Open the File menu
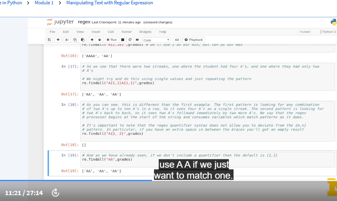The image size is (337, 201). 52,32
